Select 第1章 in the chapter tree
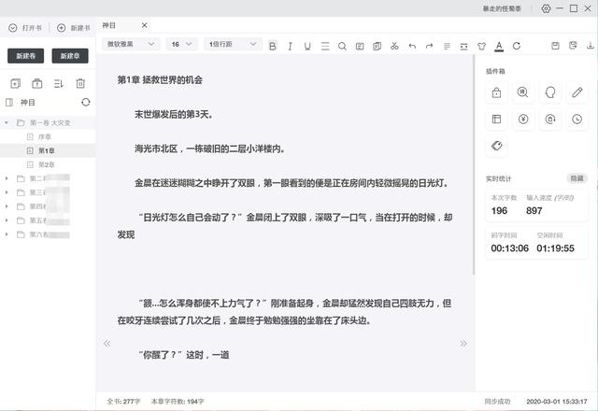The height and width of the screenshot is (411, 598). click(x=48, y=150)
